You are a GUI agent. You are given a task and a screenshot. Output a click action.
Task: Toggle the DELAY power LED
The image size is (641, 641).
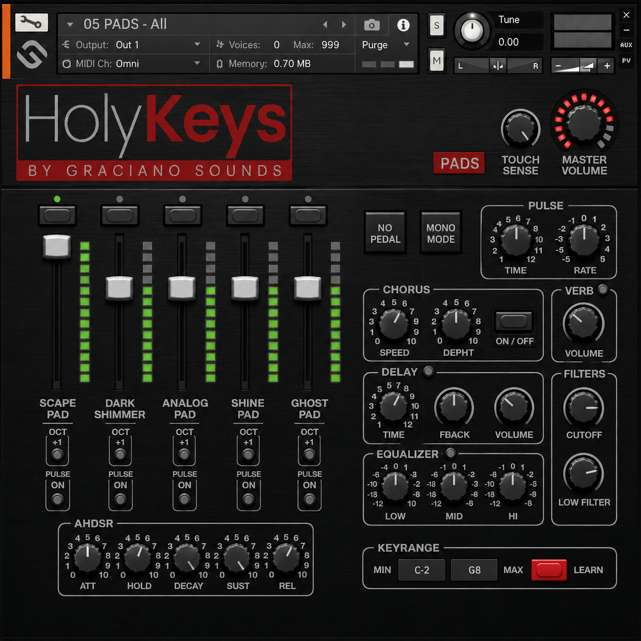[428, 371]
